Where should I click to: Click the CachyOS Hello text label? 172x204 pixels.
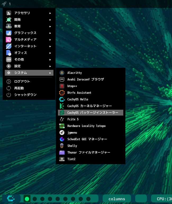[78, 99]
